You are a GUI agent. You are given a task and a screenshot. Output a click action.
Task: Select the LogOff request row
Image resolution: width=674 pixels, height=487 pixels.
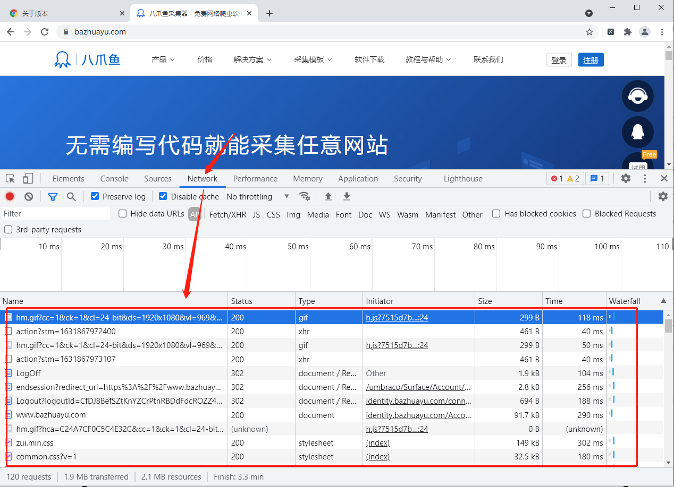332,373
